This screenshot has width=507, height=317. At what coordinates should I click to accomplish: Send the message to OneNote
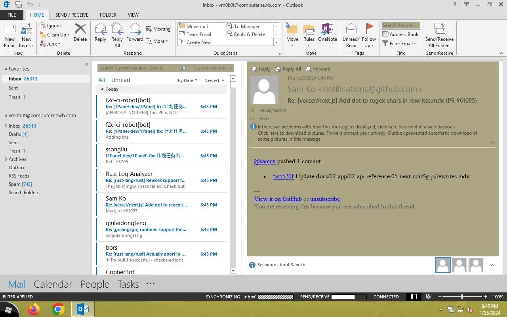(328, 32)
